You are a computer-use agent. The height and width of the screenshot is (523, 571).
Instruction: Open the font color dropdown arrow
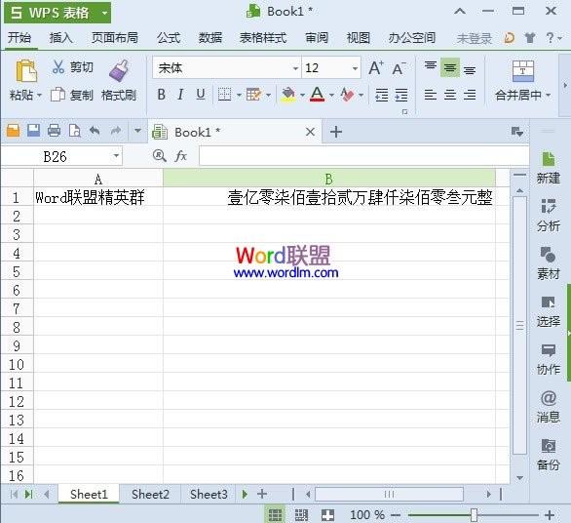point(331,96)
